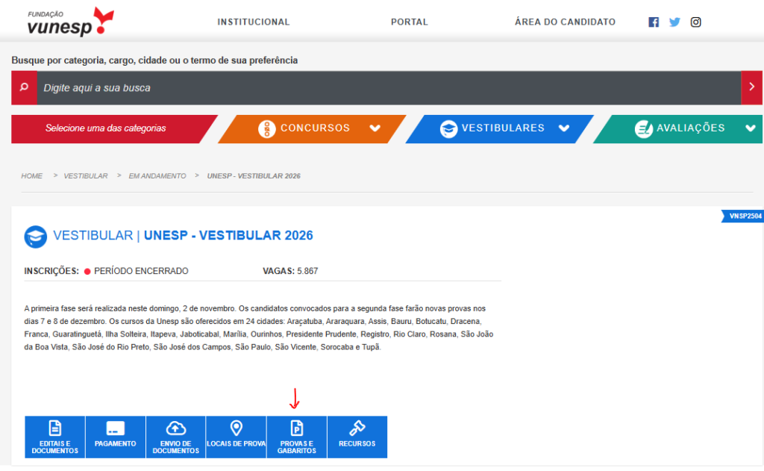This screenshot has height=471, width=764.
Task: Open the Facebook social icon
Action: (x=654, y=22)
